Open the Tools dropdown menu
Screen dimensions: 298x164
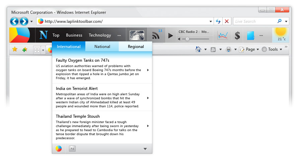pyautogui.click(x=273, y=49)
